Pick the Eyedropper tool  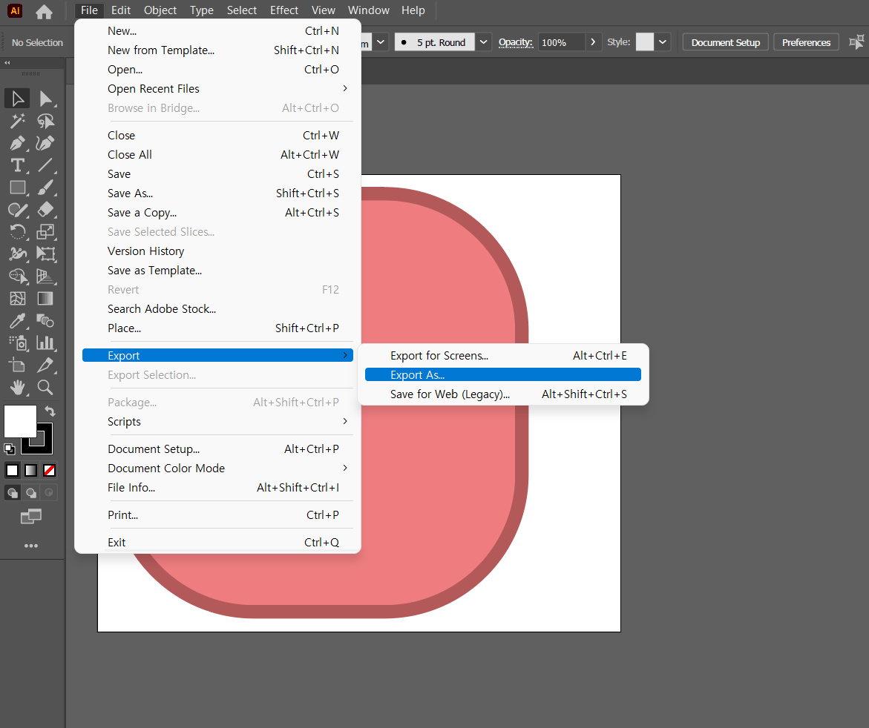17,320
